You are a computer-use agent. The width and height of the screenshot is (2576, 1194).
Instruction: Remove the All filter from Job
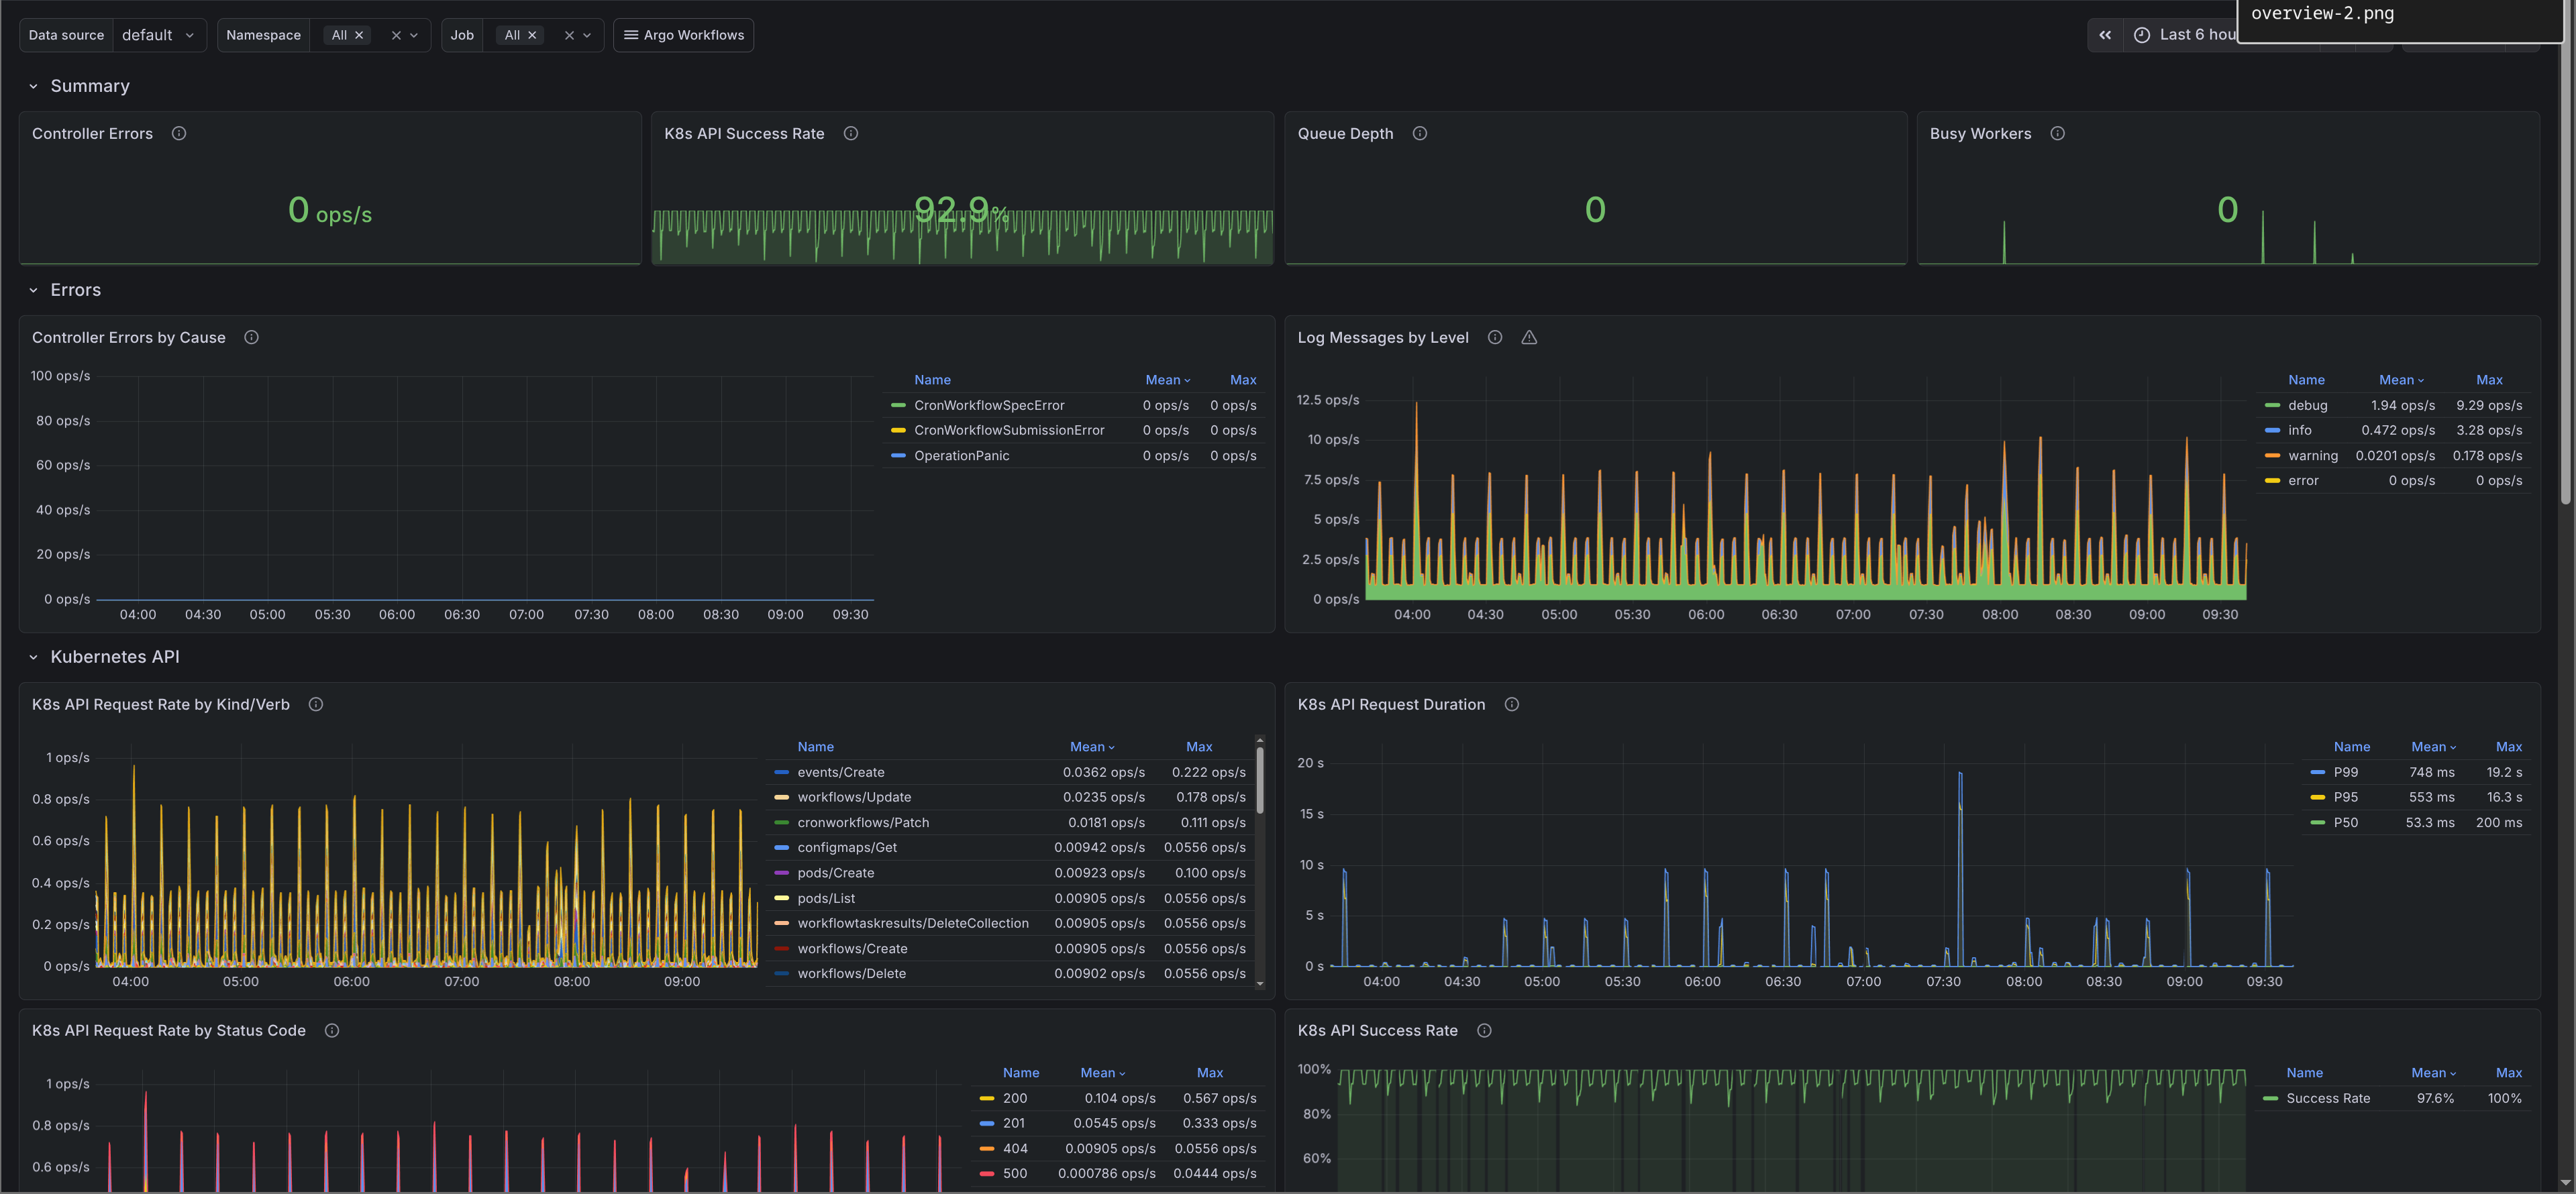point(534,34)
